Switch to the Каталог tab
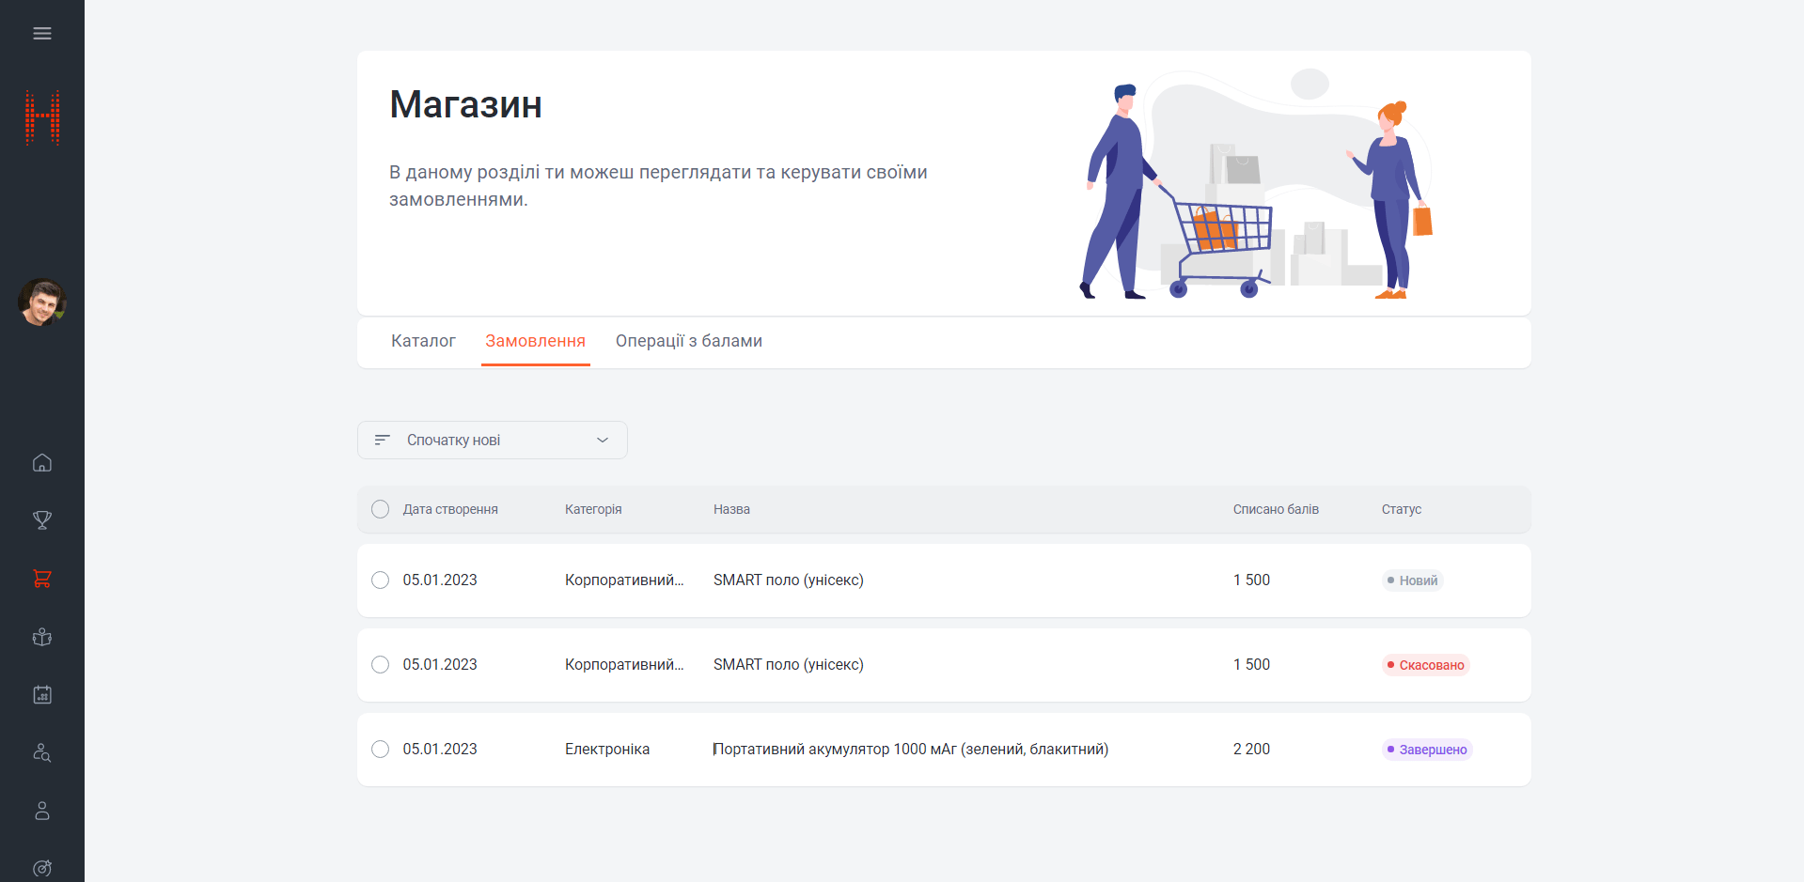This screenshot has height=882, width=1804. [x=423, y=341]
